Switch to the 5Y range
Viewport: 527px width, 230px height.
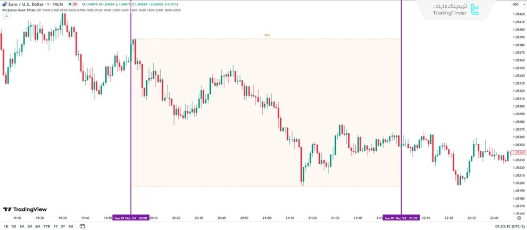(x=63, y=226)
